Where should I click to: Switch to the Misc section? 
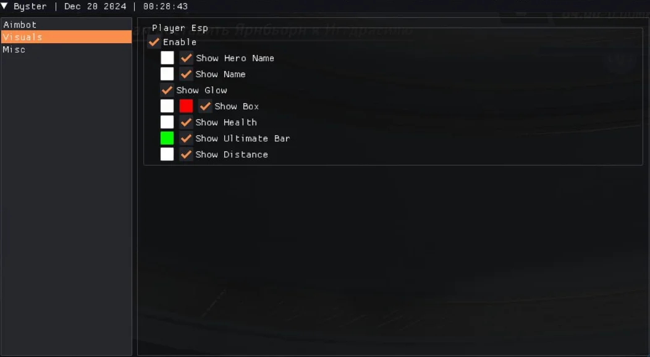click(66, 49)
